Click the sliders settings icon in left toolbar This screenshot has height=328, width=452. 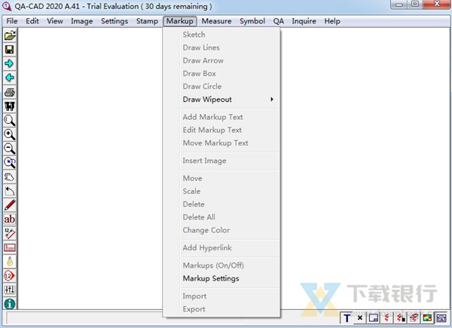point(10,290)
